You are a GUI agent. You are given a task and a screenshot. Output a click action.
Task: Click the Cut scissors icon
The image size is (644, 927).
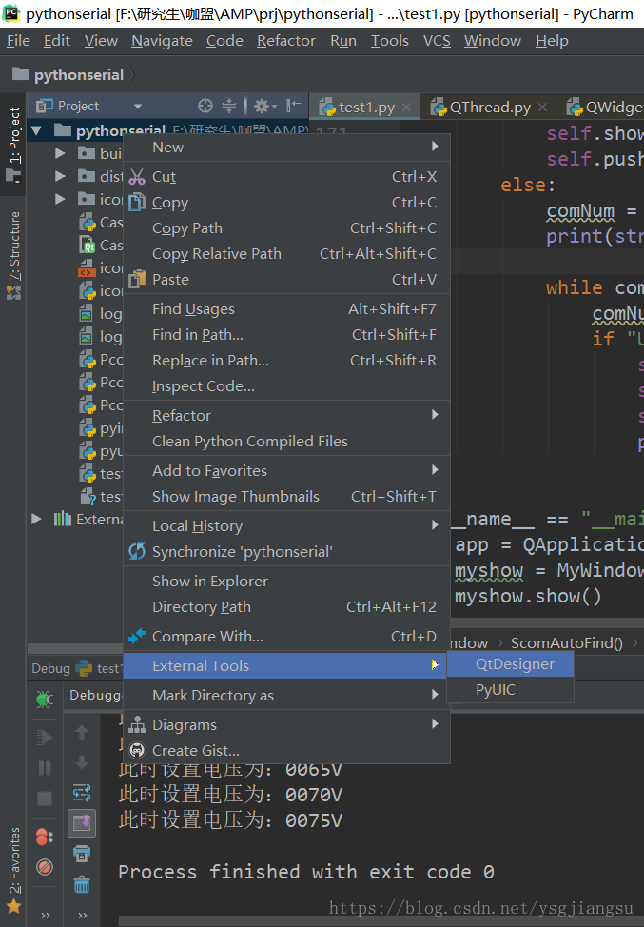137,177
